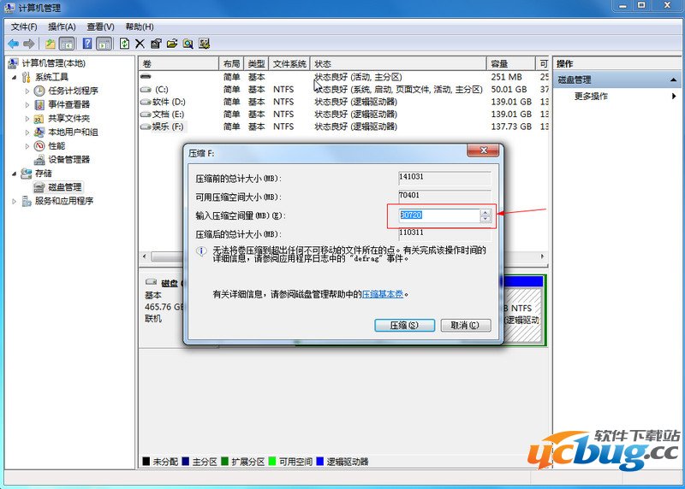The height and width of the screenshot is (489, 685).
Task: Open the 查看(V) menu
Action: [x=100, y=27]
